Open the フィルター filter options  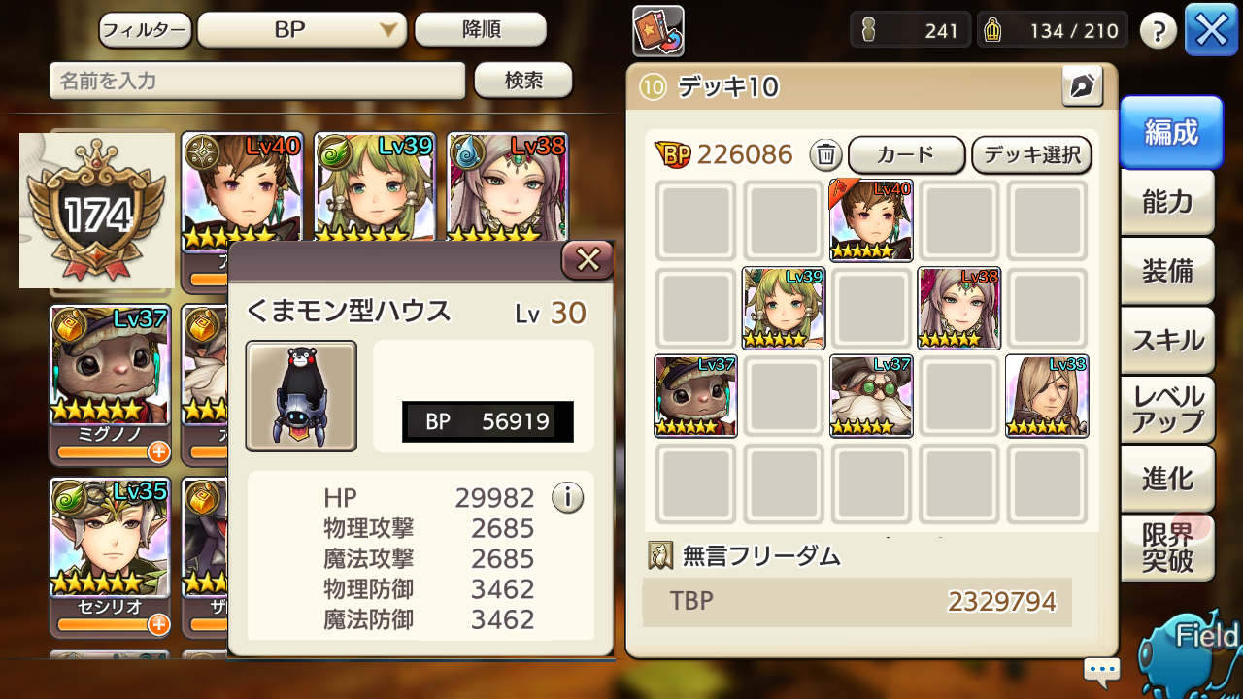click(145, 30)
